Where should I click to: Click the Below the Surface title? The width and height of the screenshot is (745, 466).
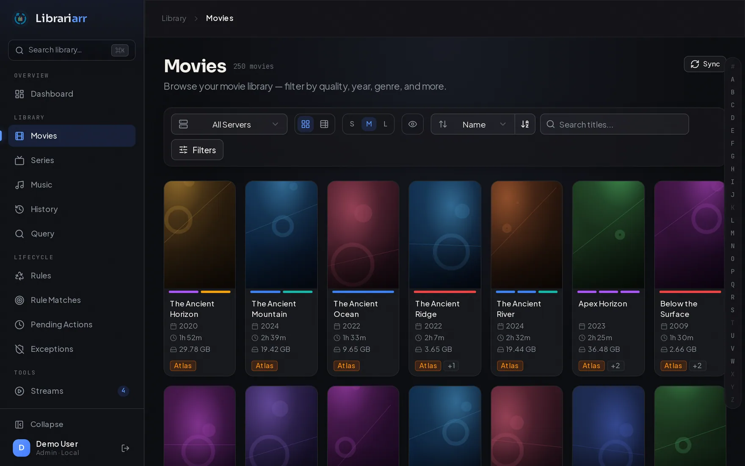tap(679, 309)
